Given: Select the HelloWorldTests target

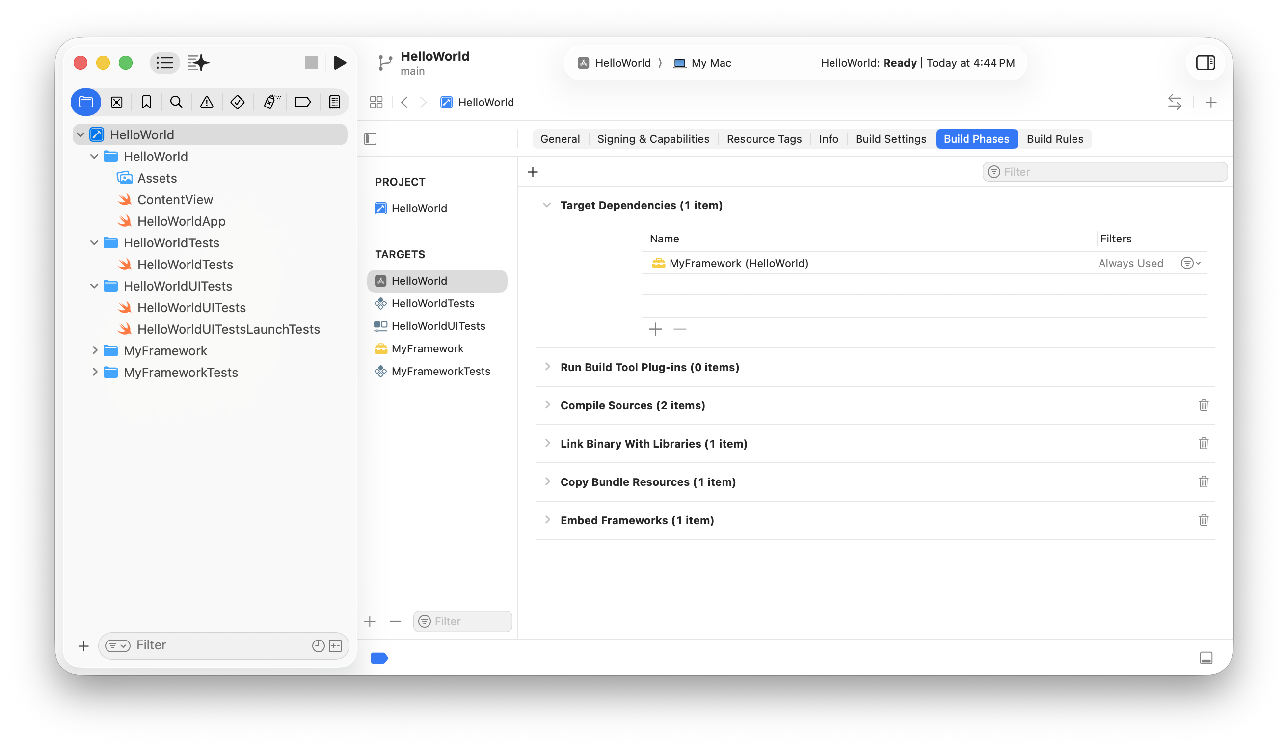Looking at the screenshot, I should coord(437,303).
